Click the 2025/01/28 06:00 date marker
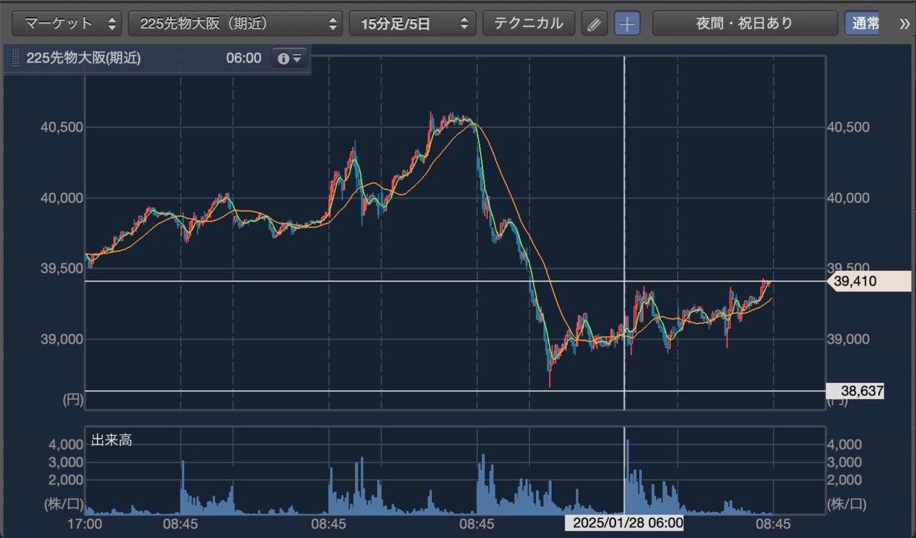 624,524
